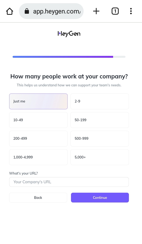Click the onboarding progress bar
Image resolution: width=142 pixels, height=244 pixels.
tap(69, 57)
